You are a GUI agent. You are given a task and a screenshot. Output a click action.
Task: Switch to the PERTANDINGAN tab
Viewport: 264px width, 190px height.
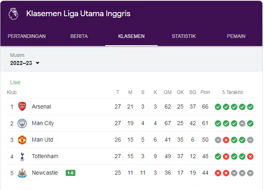pos(27,36)
